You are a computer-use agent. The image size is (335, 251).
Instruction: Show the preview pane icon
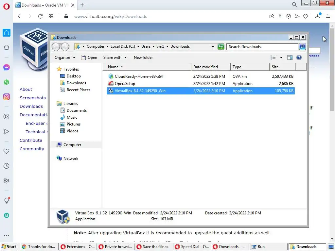coord(290,58)
